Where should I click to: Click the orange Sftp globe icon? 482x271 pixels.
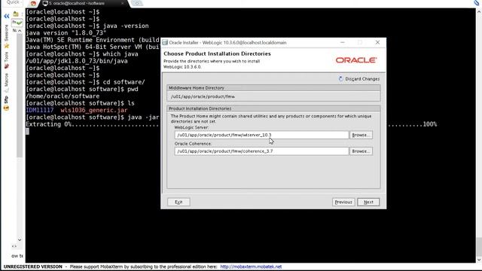point(7,108)
